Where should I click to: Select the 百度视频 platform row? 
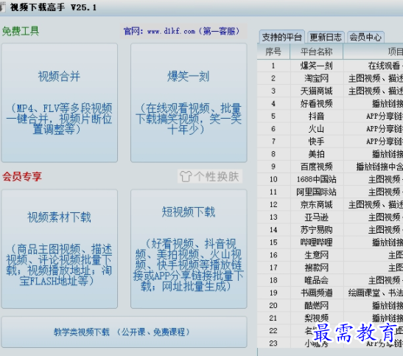click(x=316, y=167)
